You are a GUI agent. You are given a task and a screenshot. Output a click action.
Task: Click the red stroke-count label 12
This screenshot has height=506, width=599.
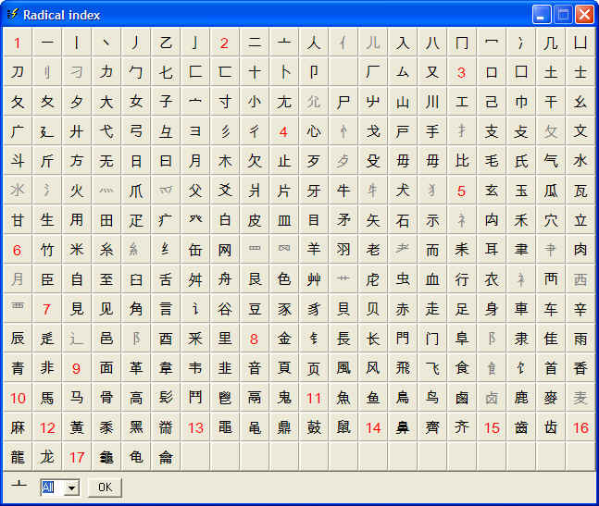[x=47, y=427]
